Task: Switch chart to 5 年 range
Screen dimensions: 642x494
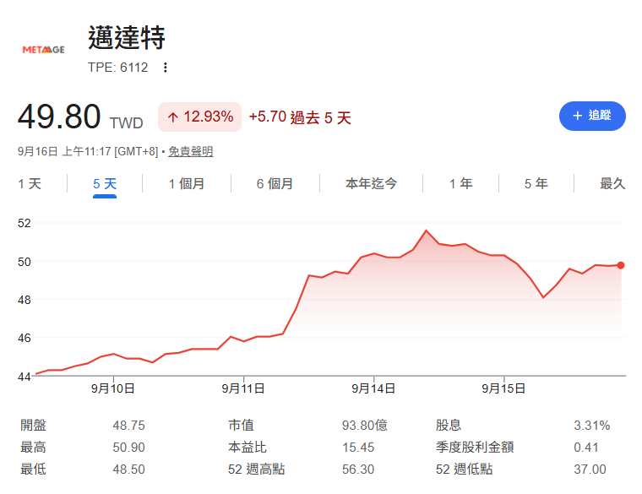Action: 536,184
